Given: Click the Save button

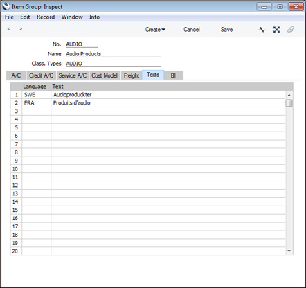Looking at the screenshot, I should 226,30.
